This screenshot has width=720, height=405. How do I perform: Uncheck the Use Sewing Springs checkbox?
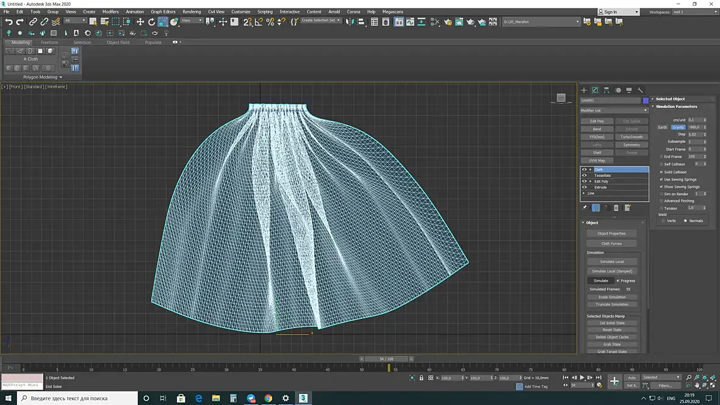[661, 179]
